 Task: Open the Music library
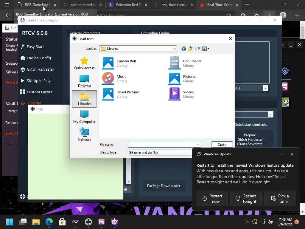click(115, 78)
